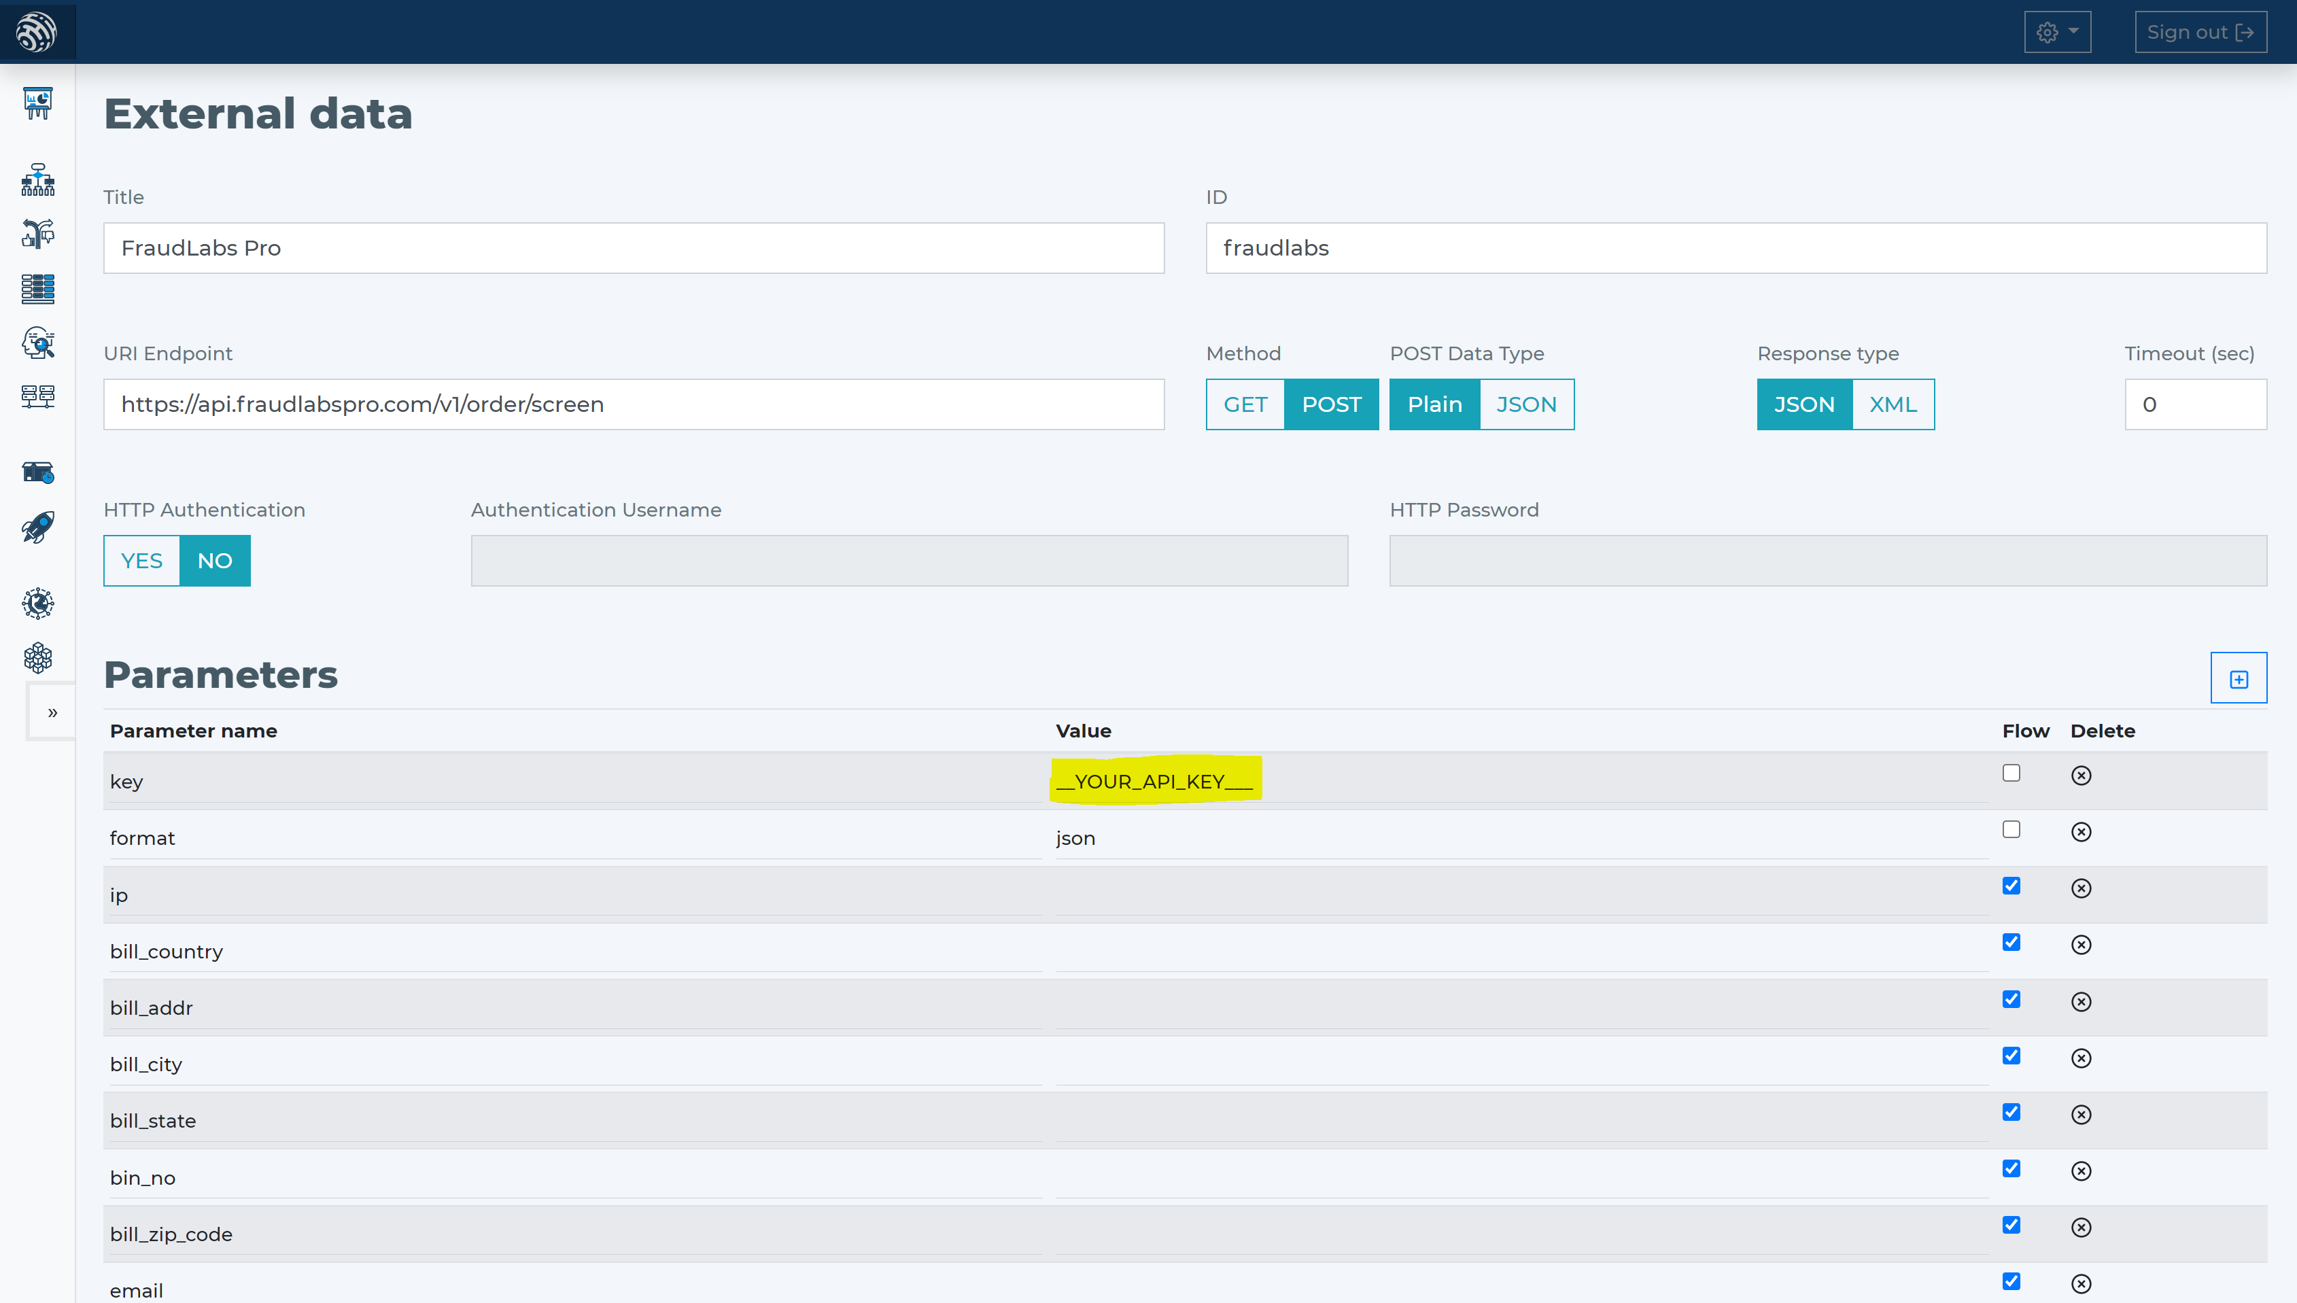This screenshot has height=1303, width=2297.
Task: Click the __YOUR_API_KEY__ value
Action: [1154, 781]
